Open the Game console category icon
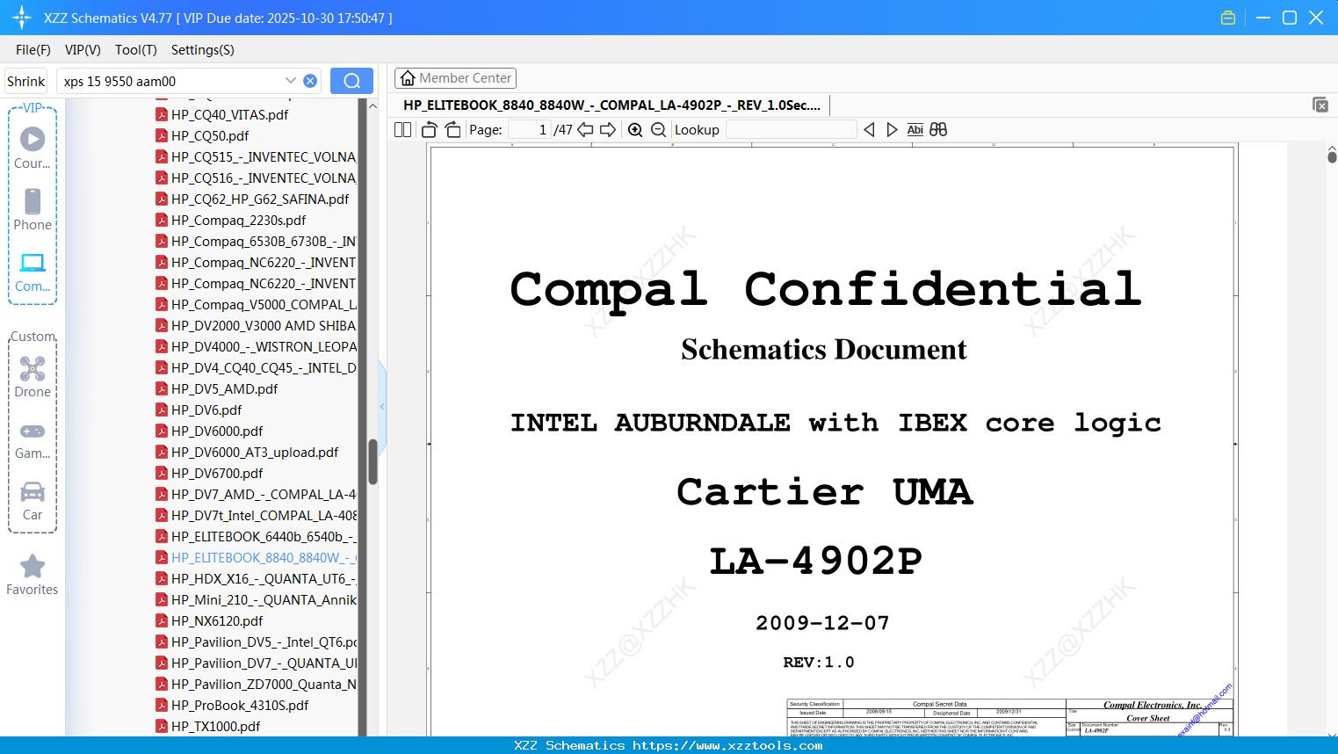This screenshot has width=1338, height=754. point(33,431)
